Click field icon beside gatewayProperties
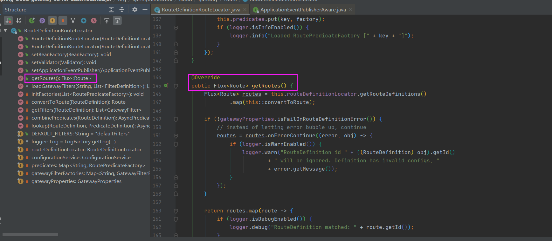 (21, 181)
